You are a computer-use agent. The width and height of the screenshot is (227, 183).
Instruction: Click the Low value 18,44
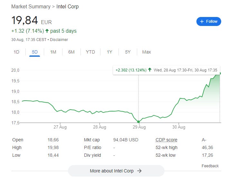(x=53, y=155)
